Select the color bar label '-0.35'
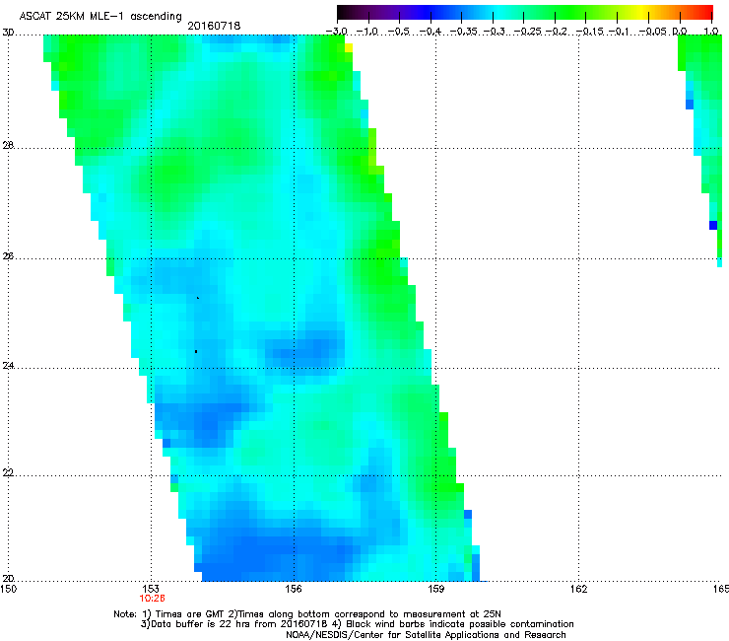Screen dimensions: 729x641 (463, 32)
